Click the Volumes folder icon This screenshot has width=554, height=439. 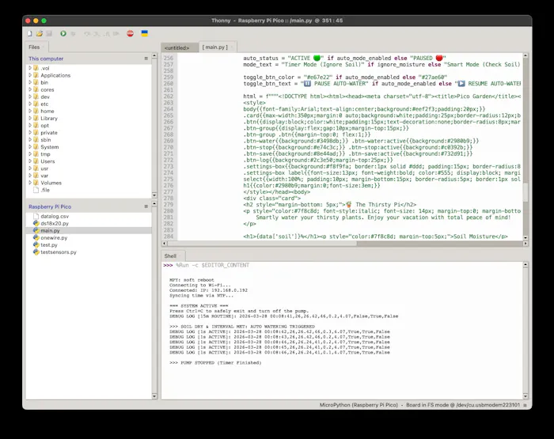coord(36,183)
